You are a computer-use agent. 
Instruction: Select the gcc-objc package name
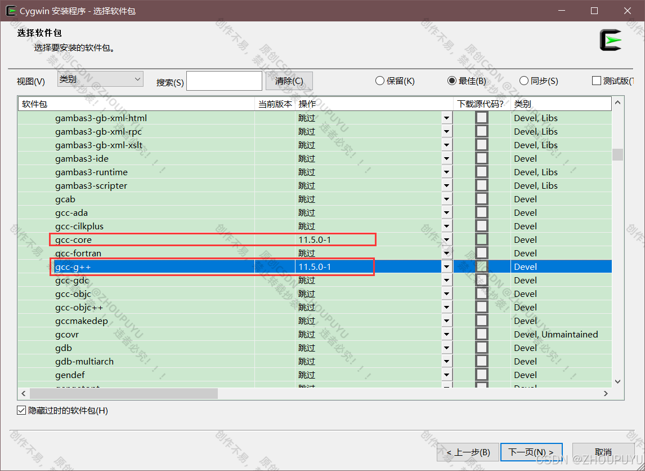73,294
